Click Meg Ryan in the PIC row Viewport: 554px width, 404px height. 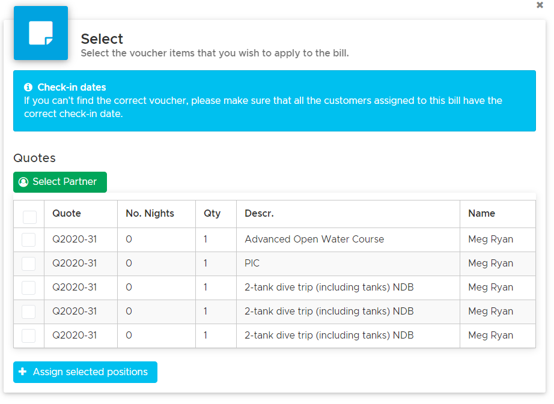tap(490, 263)
